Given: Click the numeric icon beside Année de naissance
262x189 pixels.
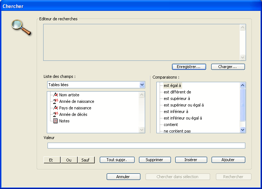Looking at the screenshot, I should coord(56,101).
